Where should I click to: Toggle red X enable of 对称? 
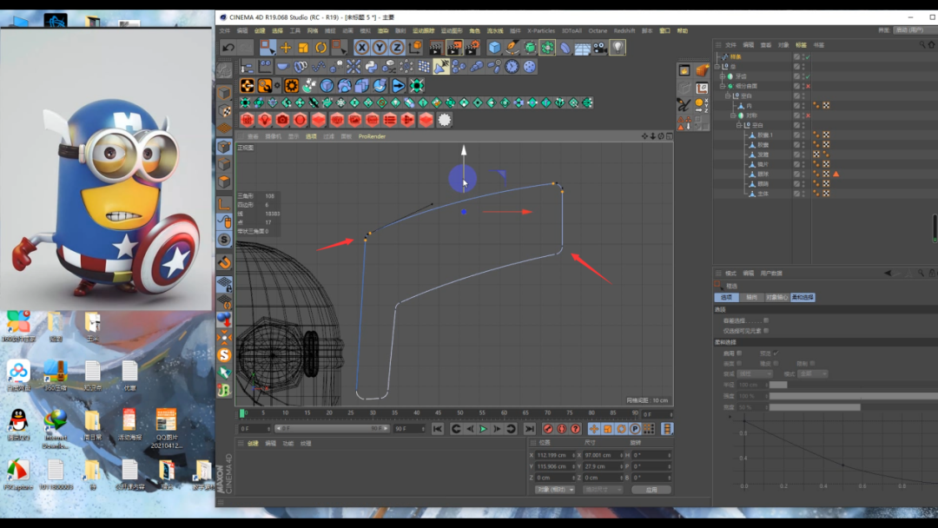click(x=808, y=115)
